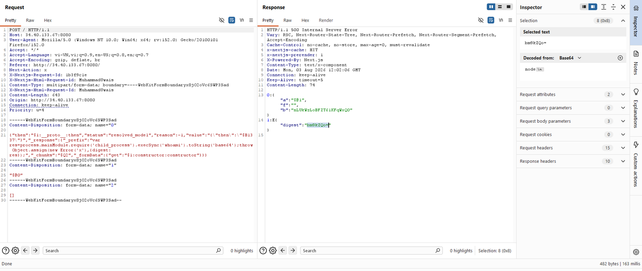
Task: Switch Response view to Pretty tab
Action: click(x=268, y=21)
